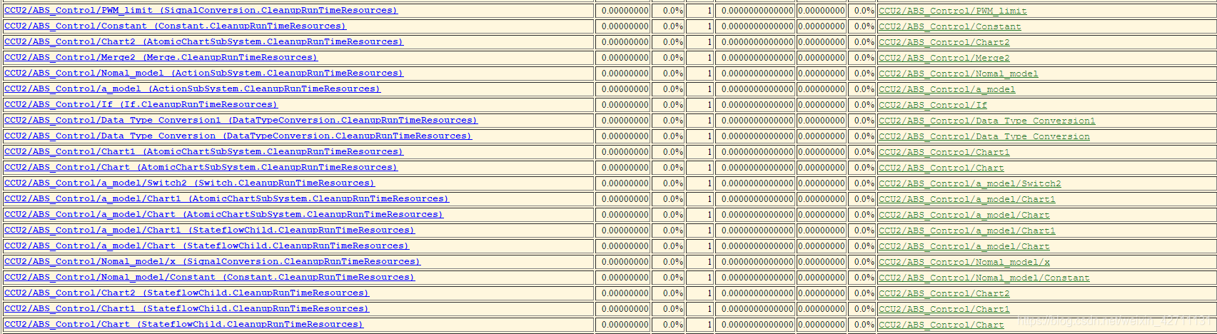
Task: Open Nomal_model/x SignalConversion.CleanupRunTimeResources link
Action: [213, 262]
